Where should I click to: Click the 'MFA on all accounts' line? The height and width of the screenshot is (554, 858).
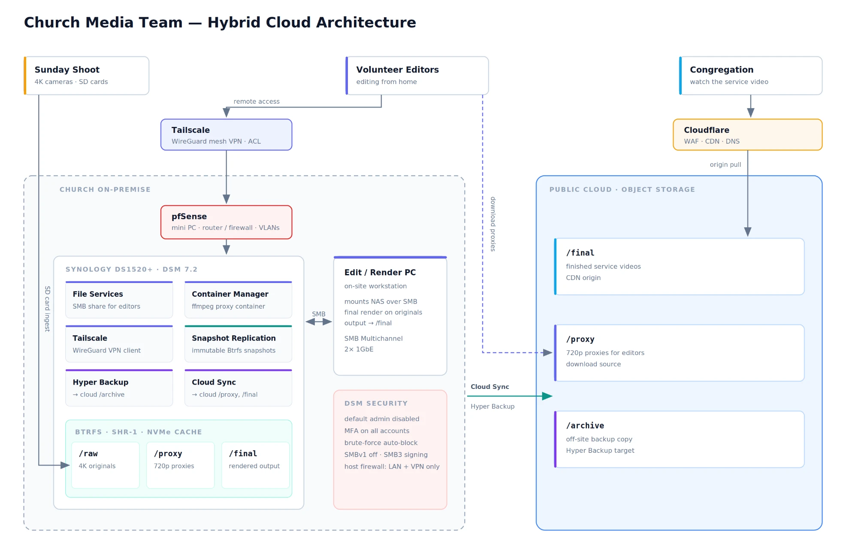(x=377, y=431)
